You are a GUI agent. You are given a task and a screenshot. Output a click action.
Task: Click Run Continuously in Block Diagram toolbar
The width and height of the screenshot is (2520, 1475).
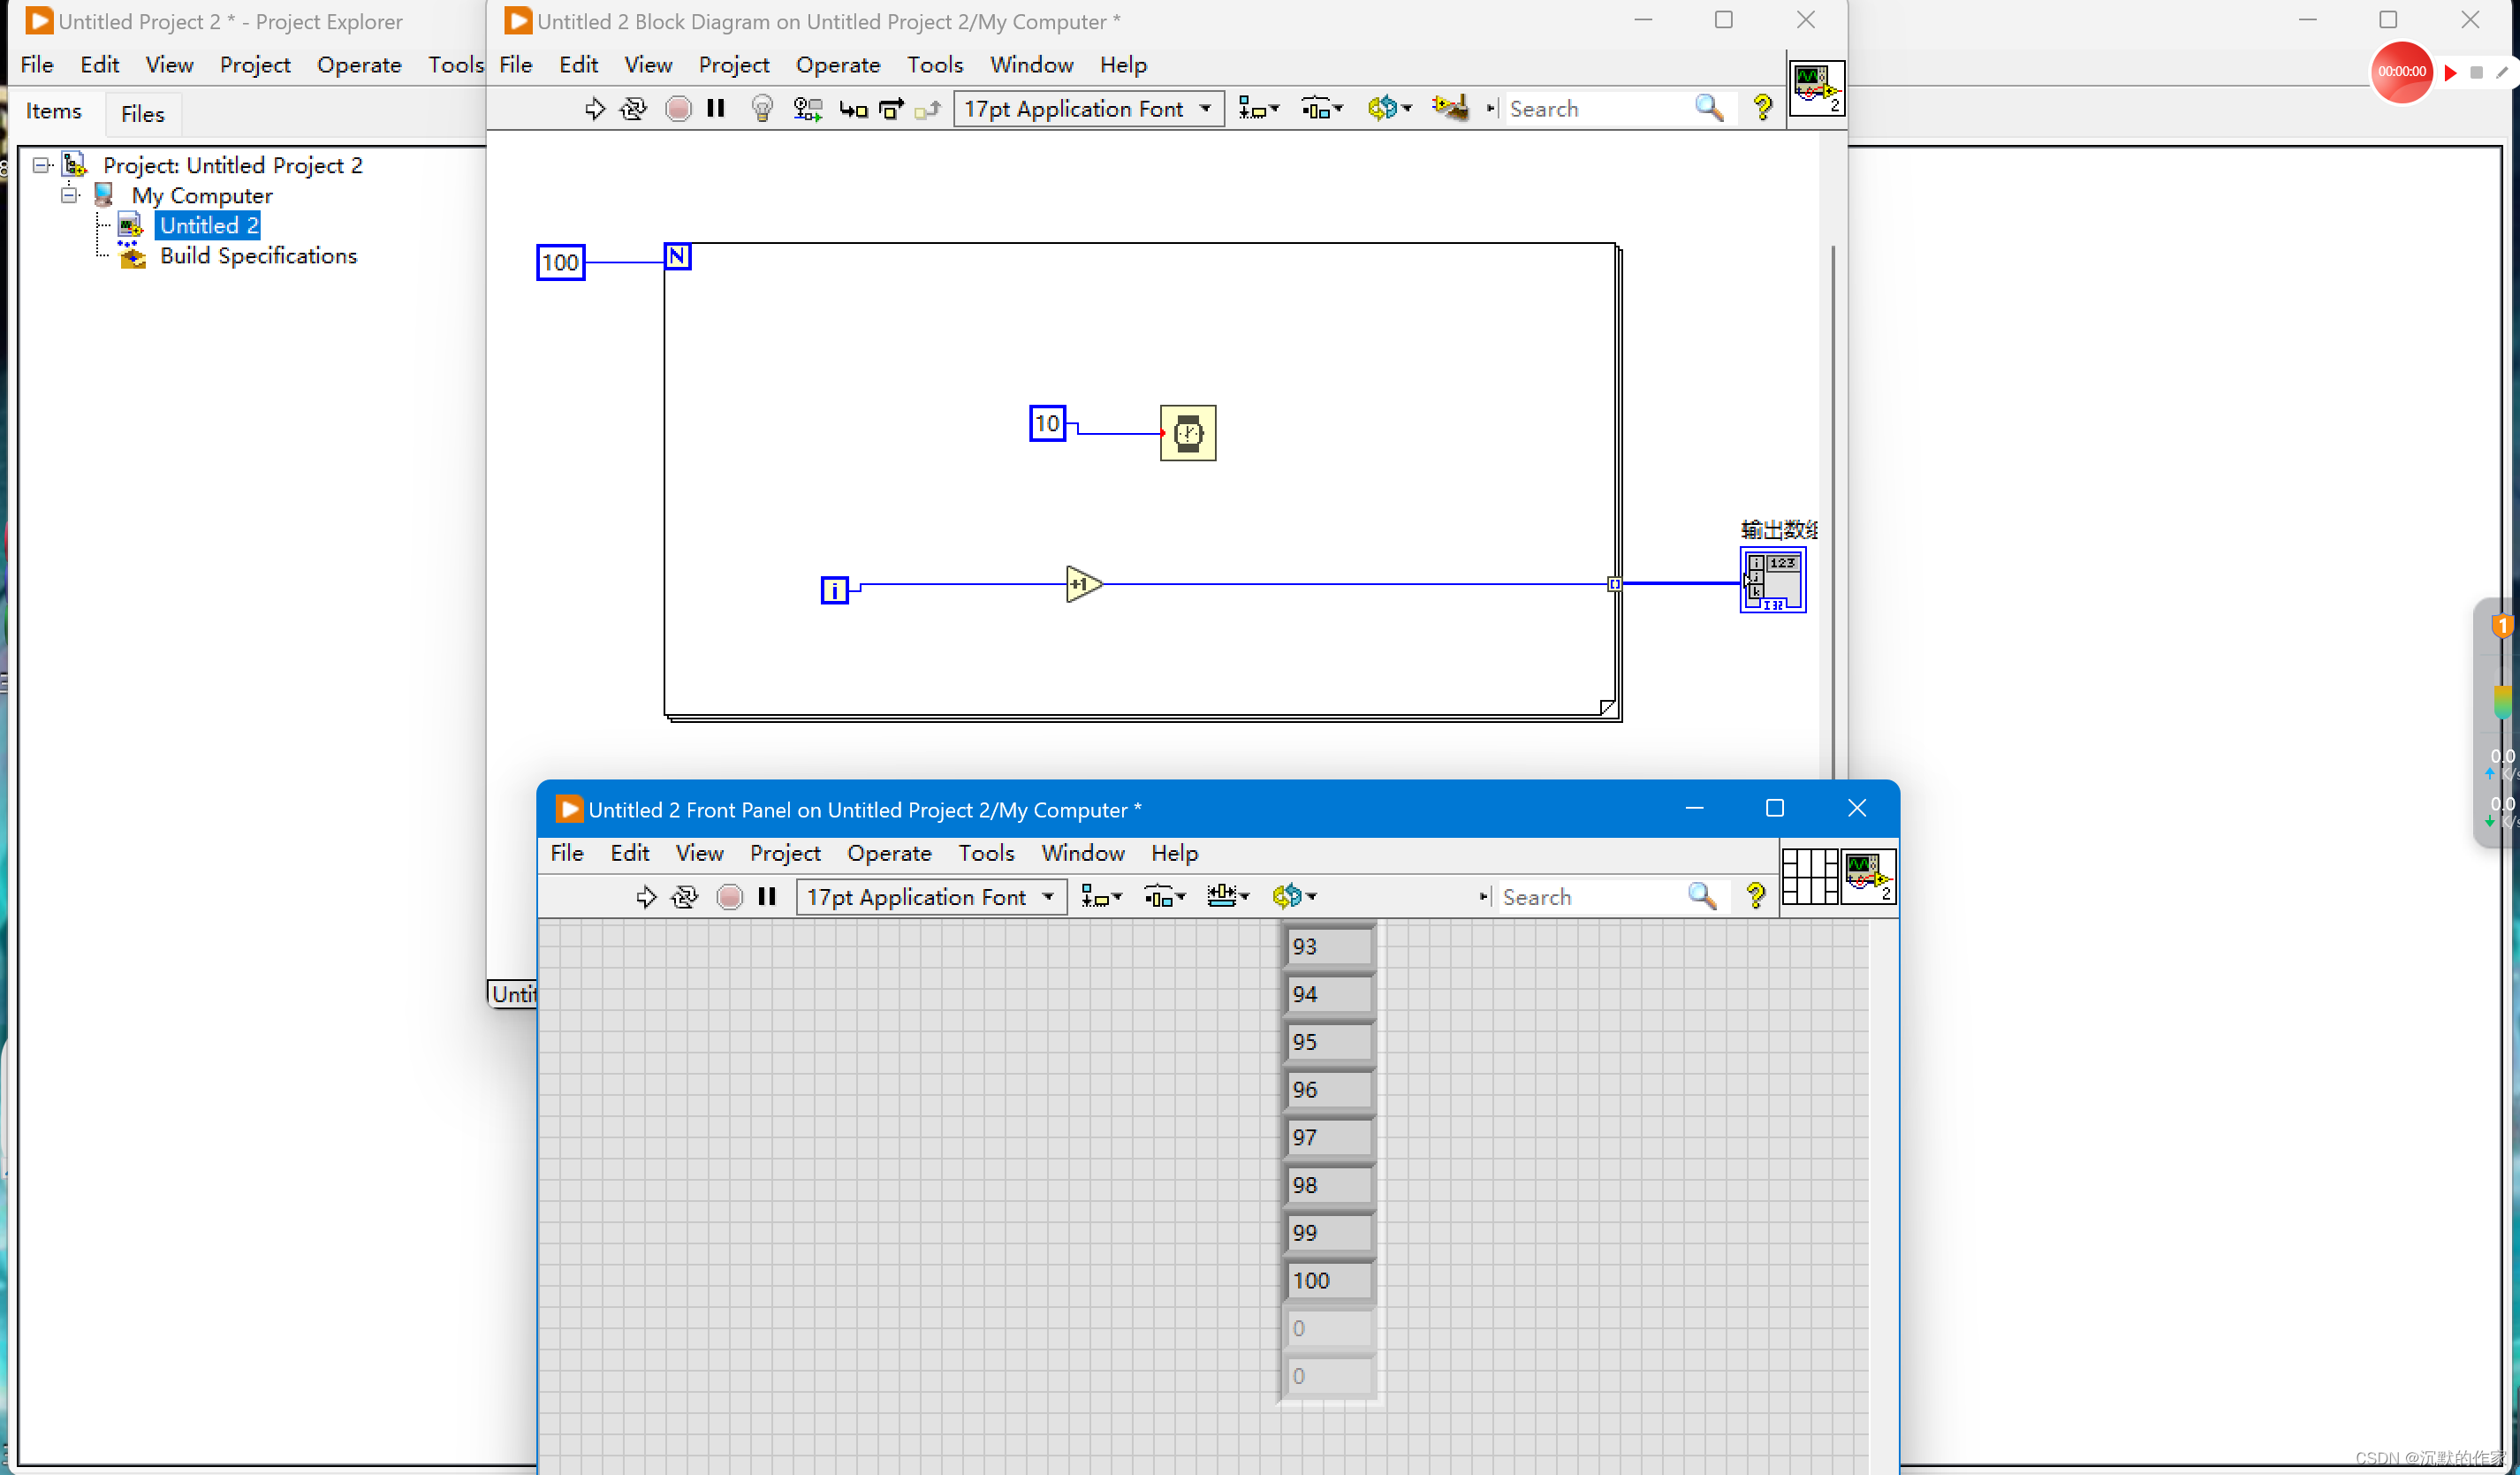pyautogui.click(x=633, y=108)
